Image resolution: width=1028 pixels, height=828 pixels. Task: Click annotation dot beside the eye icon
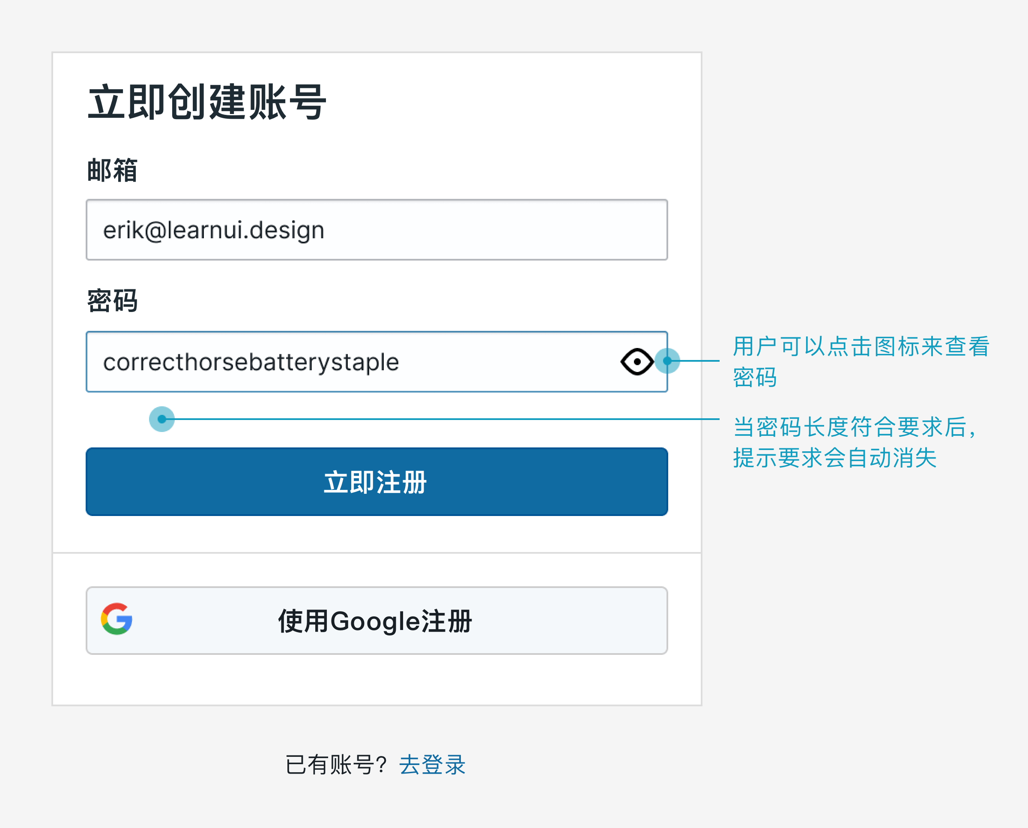[667, 360]
